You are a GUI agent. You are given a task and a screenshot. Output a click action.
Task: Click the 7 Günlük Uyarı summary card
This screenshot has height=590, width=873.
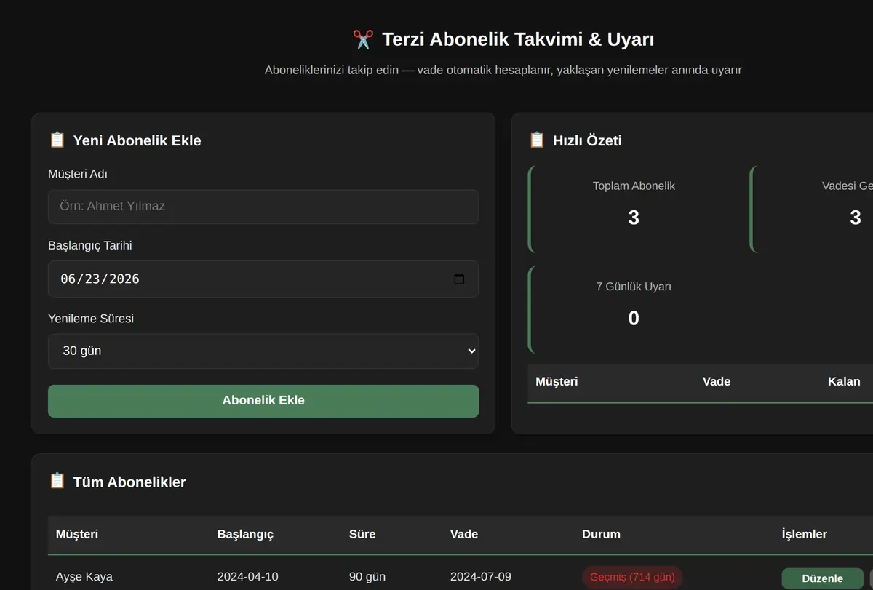pyautogui.click(x=634, y=310)
